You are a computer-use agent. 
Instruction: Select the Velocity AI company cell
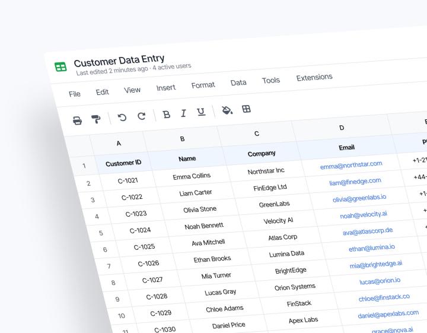click(x=278, y=221)
